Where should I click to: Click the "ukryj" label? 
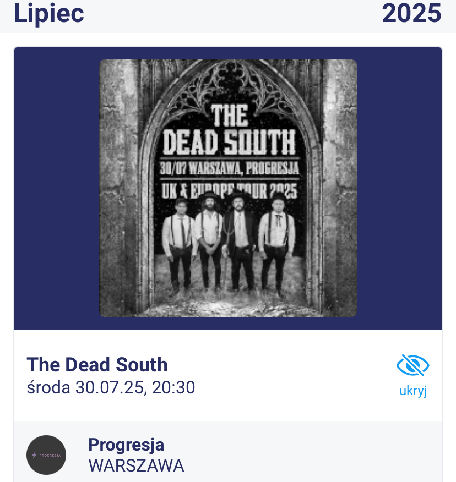tap(413, 391)
